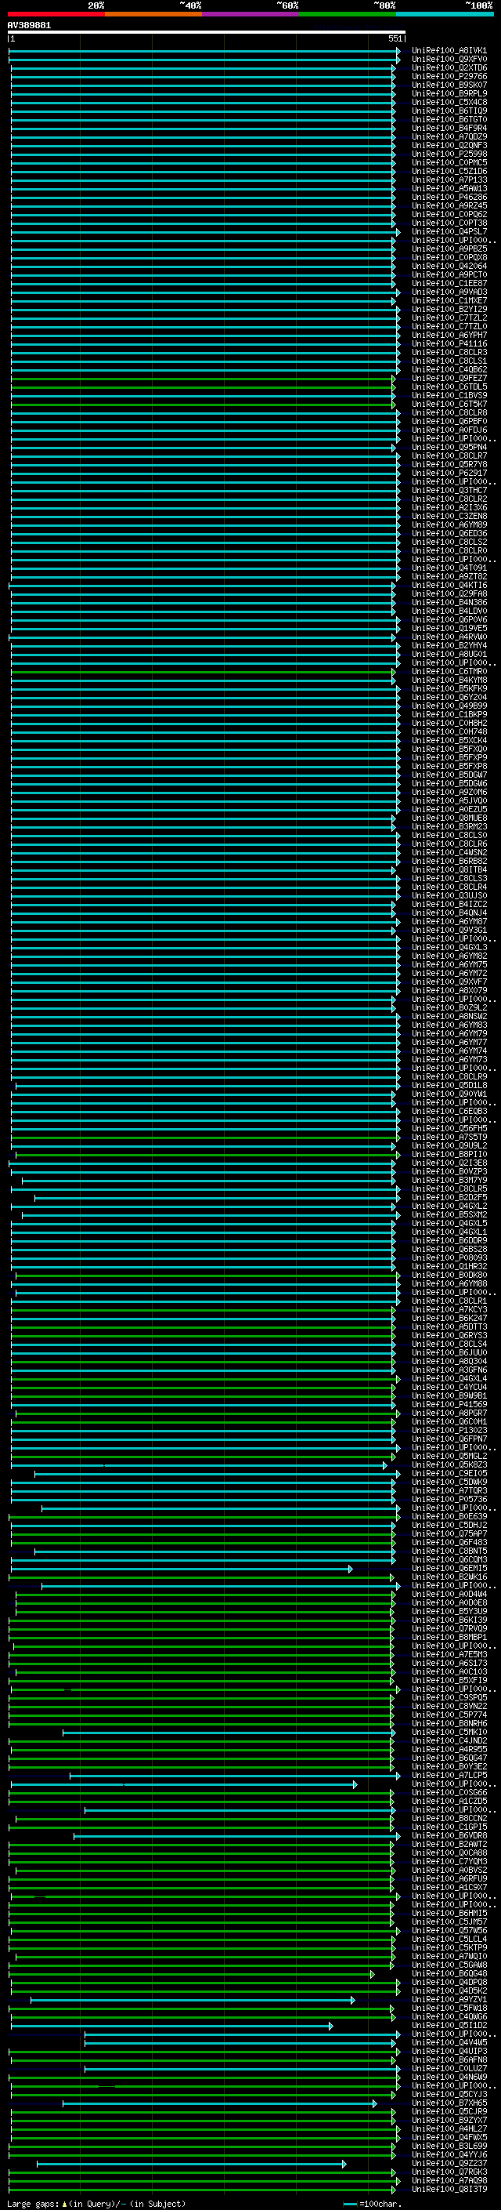
Task: Select hit label UniRef100_B0VZP3
Action: tap(449, 1172)
